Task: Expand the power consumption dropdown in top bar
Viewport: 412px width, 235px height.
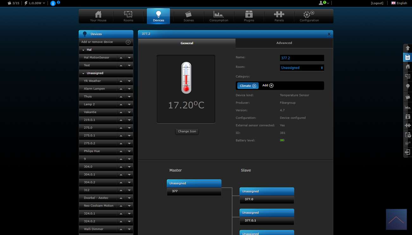Action: (44, 3)
